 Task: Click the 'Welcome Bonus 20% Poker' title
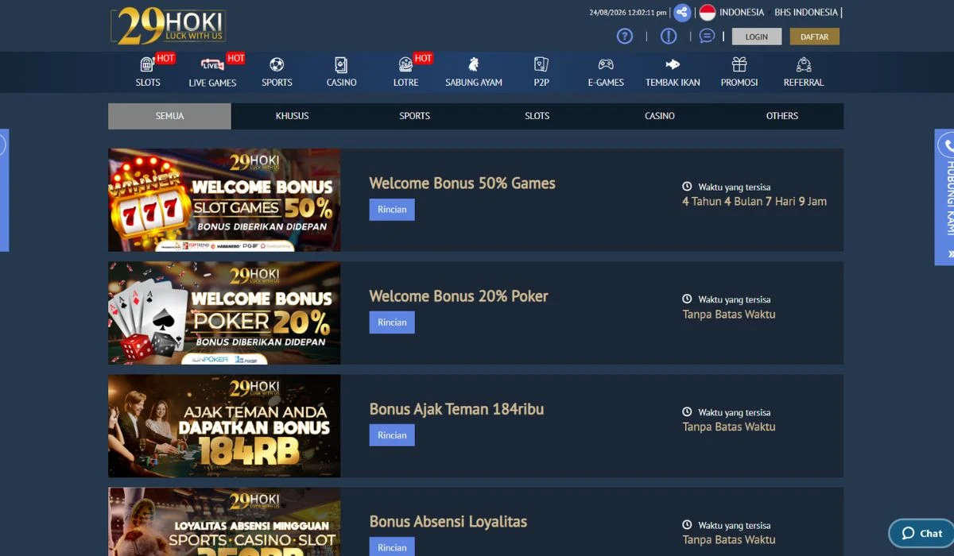pyautogui.click(x=459, y=296)
